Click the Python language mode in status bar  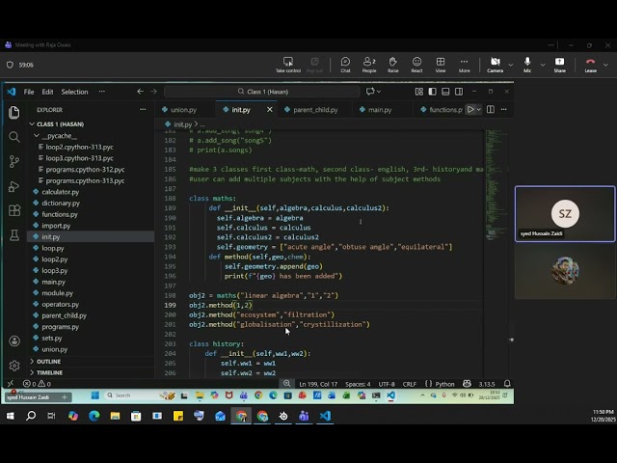point(444,384)
